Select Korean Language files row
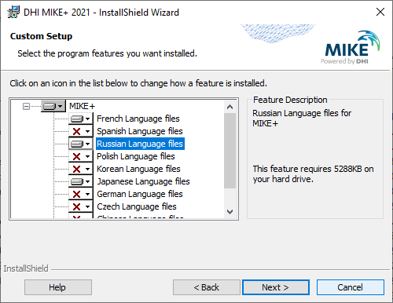 (x=138, y=169)
